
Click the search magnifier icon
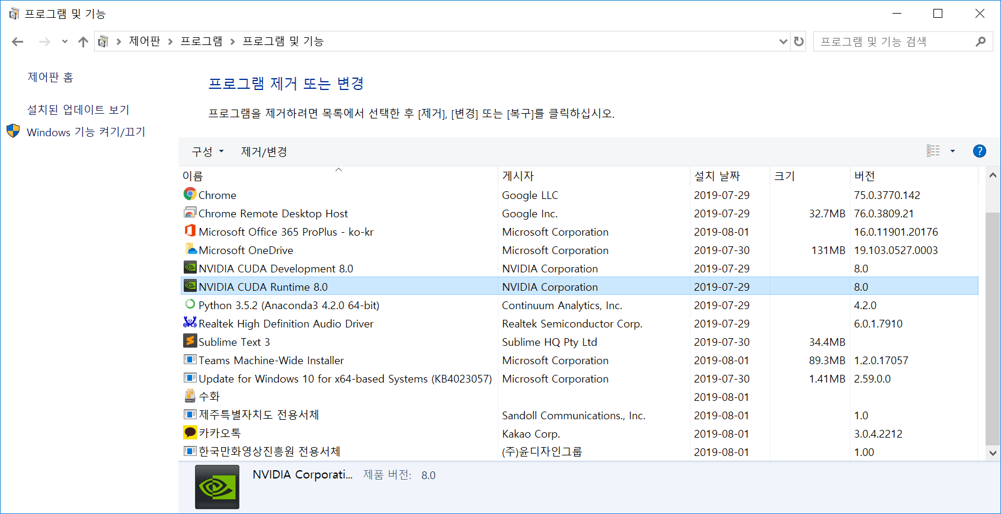coord(980,41)
